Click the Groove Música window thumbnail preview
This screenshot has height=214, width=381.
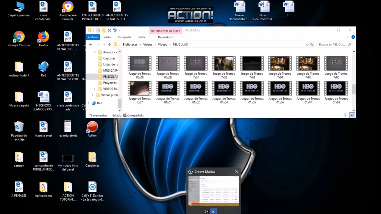pos(213,191)
